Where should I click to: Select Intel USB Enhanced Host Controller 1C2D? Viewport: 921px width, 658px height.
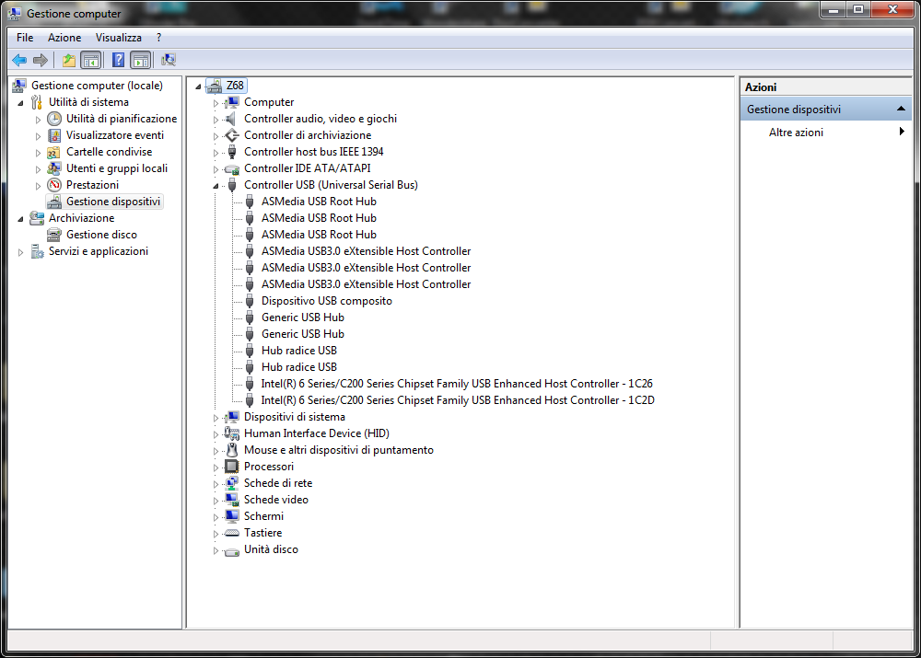tap(458, 400)
